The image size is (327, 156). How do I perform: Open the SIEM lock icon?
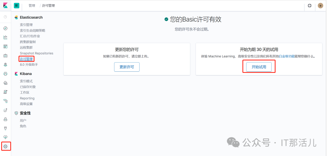tap(5, 119)
